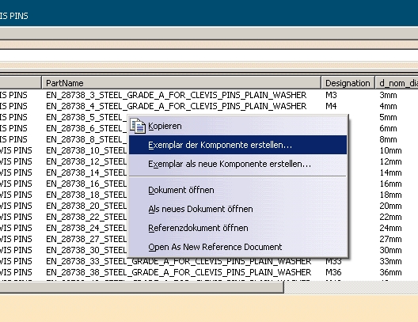Viewport: 418px width, 322px height.
Task: Choose Open As New Reference Document
Action: [x=237, y=247]
